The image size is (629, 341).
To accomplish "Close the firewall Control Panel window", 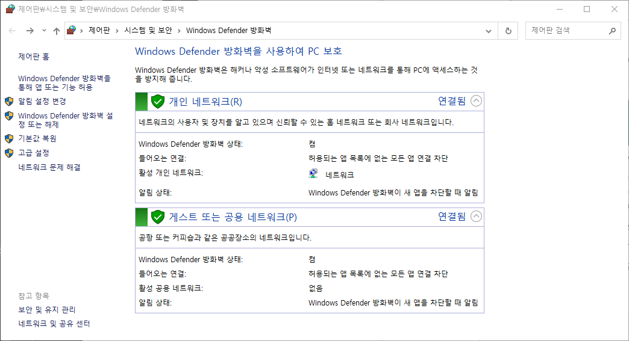I will coord(614,9).
